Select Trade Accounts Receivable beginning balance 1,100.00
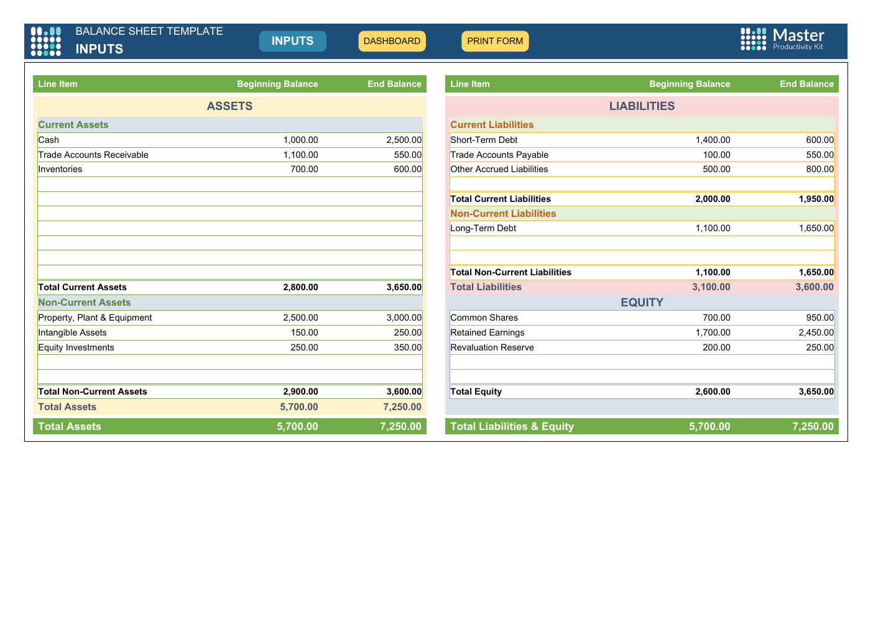Image resolution: width=873 pixels, height=617 pixels. tap(300, 155)
